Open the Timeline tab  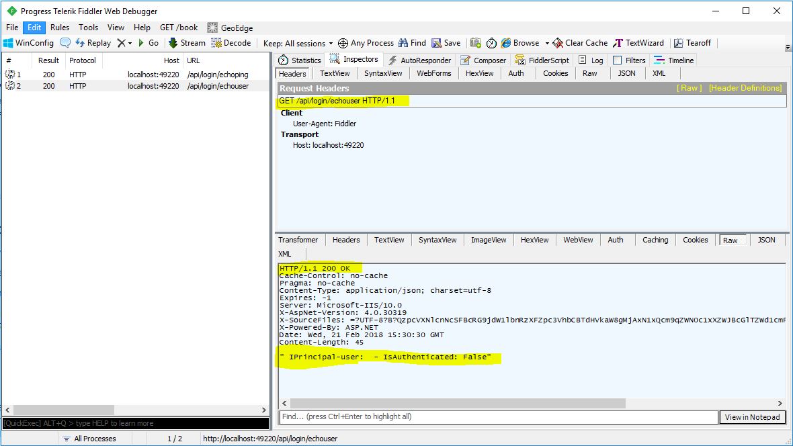point(673,60)
